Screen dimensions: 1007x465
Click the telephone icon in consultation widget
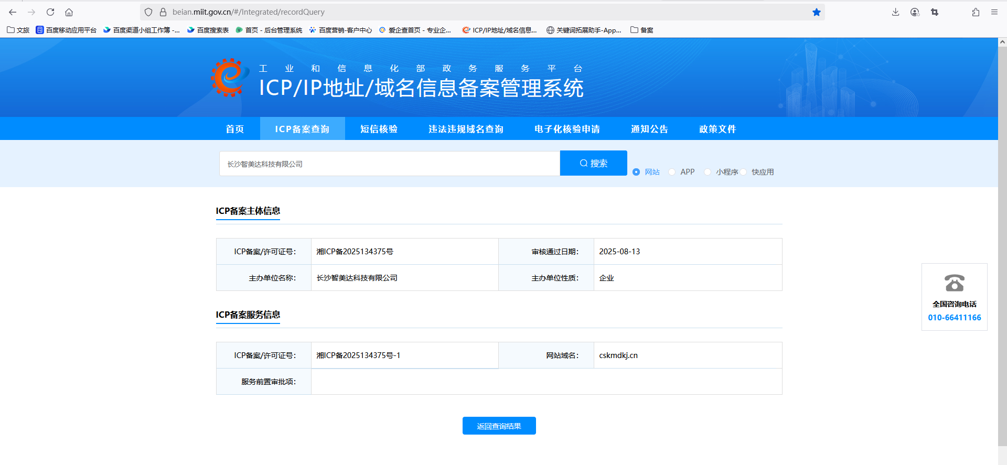(954, 283)
